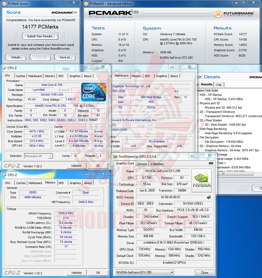262x278 pixels.
Task: Click the bottom CPU-Z Memory window title icon
Action: [4, 175]
